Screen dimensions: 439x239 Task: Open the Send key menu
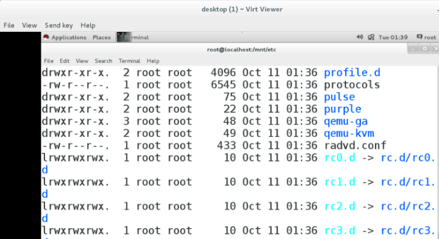pyautogui.click(x=59, y=26)
